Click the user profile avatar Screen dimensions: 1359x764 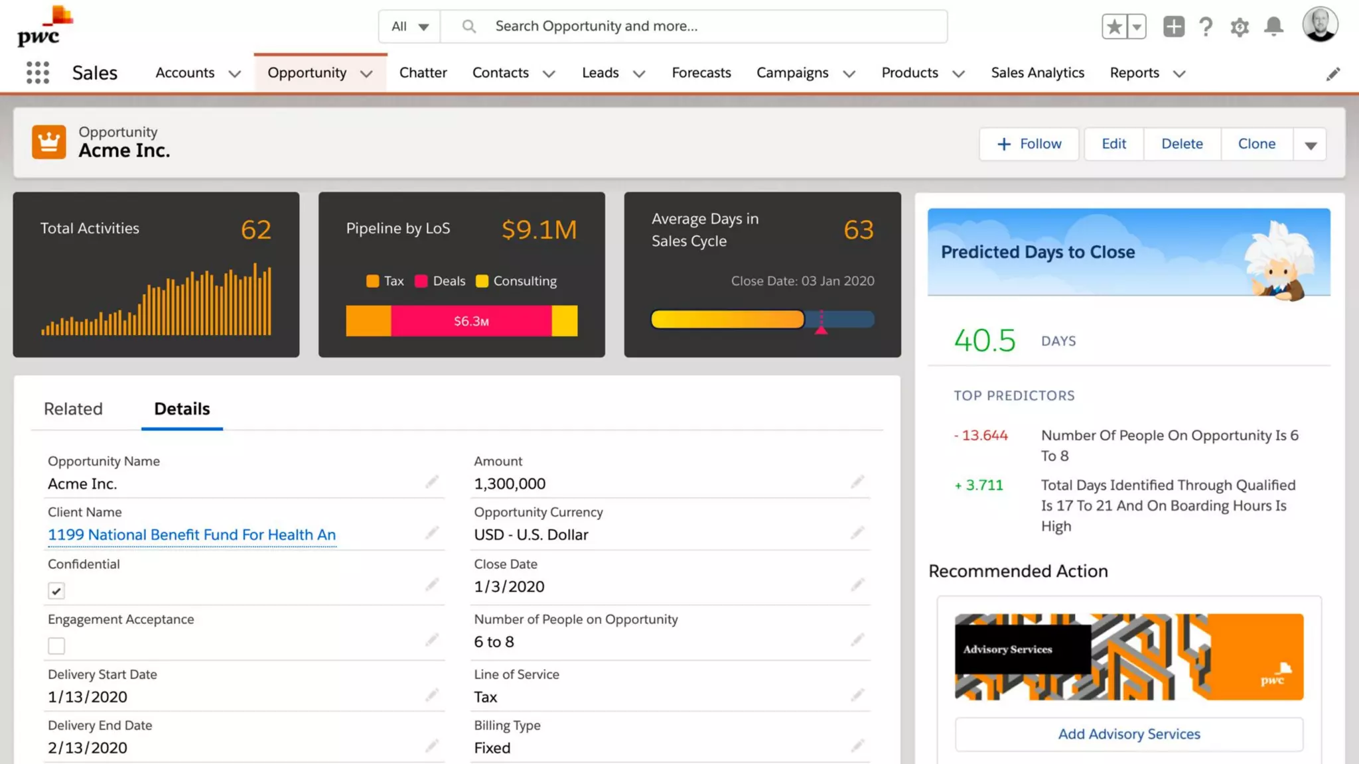coord(1319,25)
